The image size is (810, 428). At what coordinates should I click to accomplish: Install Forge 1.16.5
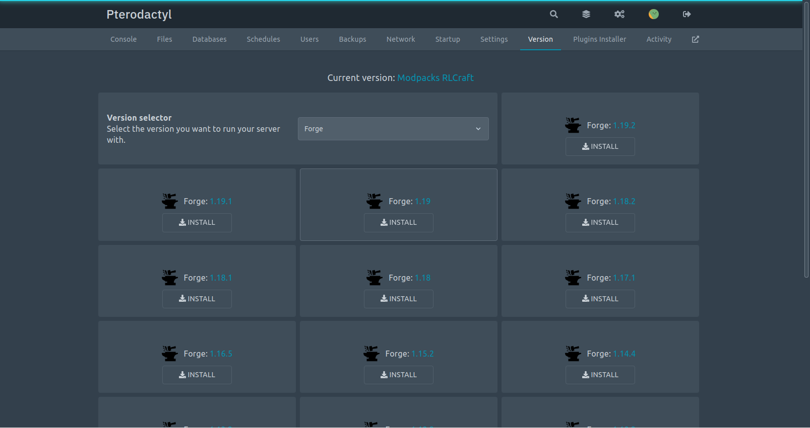pyautogui.click(x=197, y=375)
